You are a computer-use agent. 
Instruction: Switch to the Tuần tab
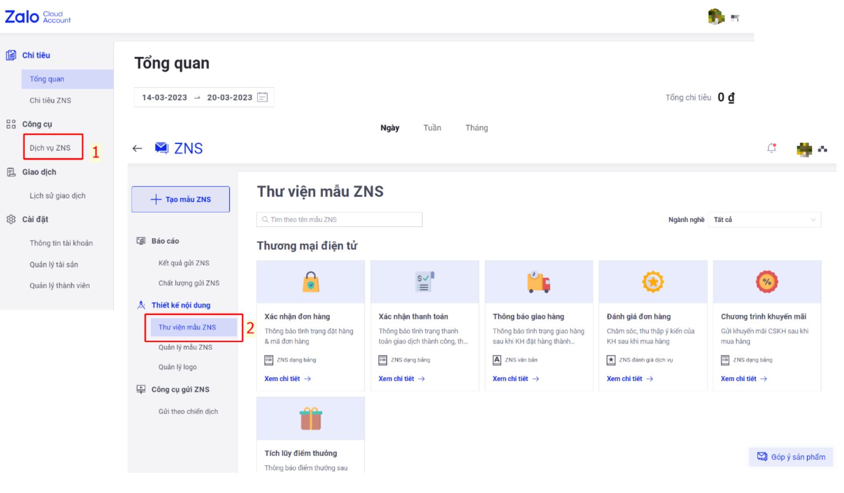432,128
